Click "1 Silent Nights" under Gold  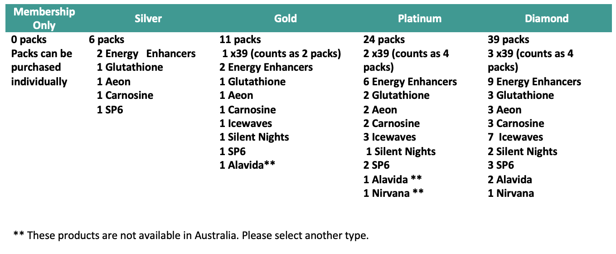pos(254,137)
